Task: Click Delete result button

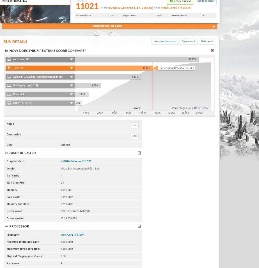Action: point(189,42)
